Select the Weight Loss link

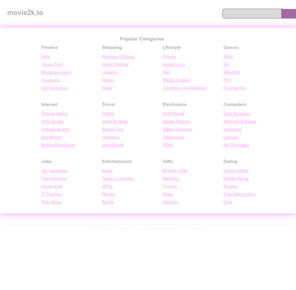[174, 65]
